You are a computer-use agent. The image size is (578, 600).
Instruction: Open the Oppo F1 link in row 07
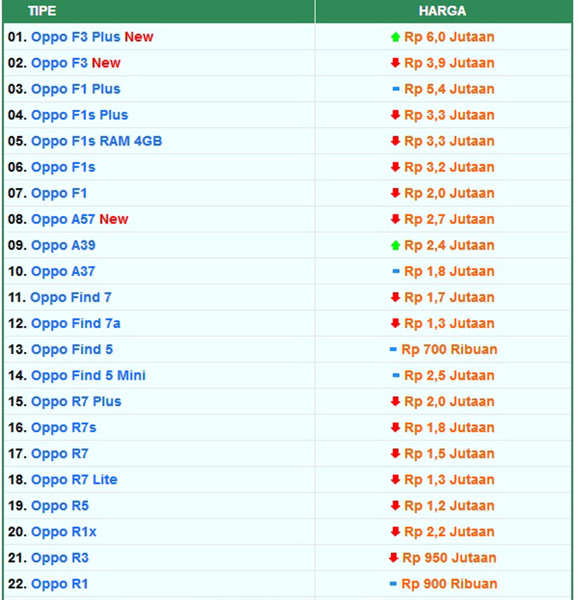coord(59,193)
